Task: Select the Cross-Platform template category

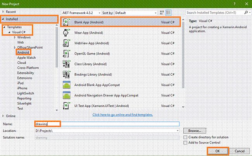Action: (x=28, y=68)
